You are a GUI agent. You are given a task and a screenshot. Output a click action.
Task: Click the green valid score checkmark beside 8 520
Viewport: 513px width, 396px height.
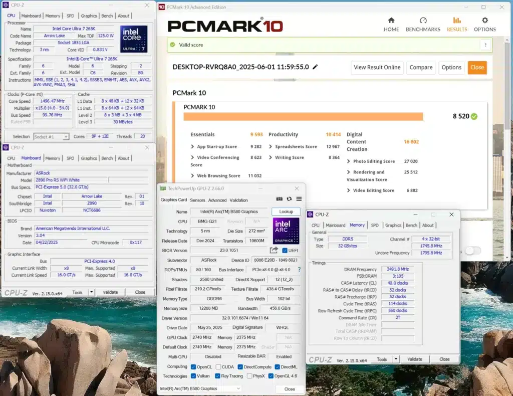click(474, 116)
